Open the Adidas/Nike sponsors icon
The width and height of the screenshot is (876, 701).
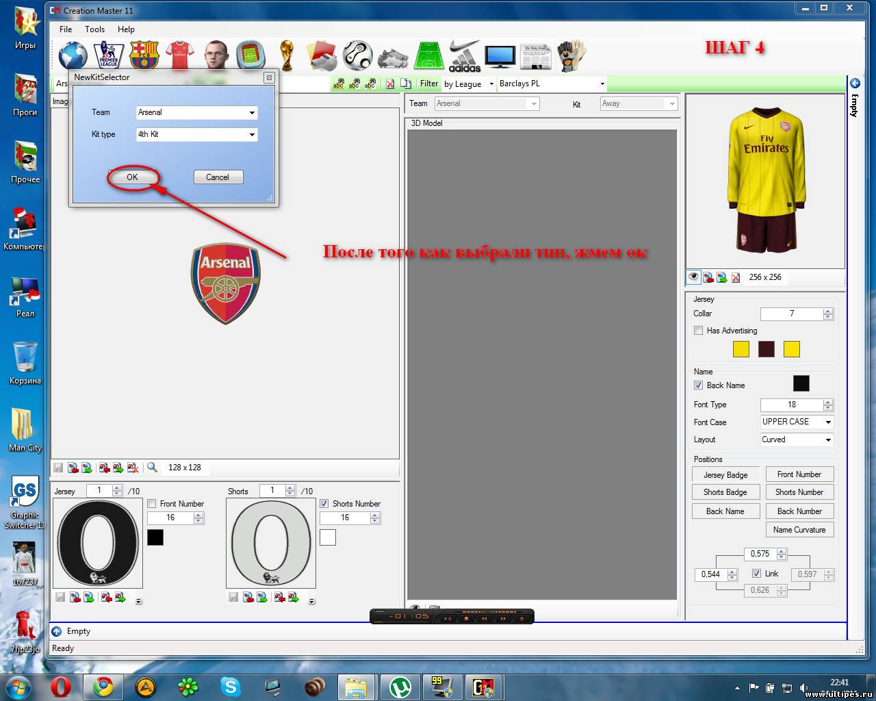tap(465, 56)
